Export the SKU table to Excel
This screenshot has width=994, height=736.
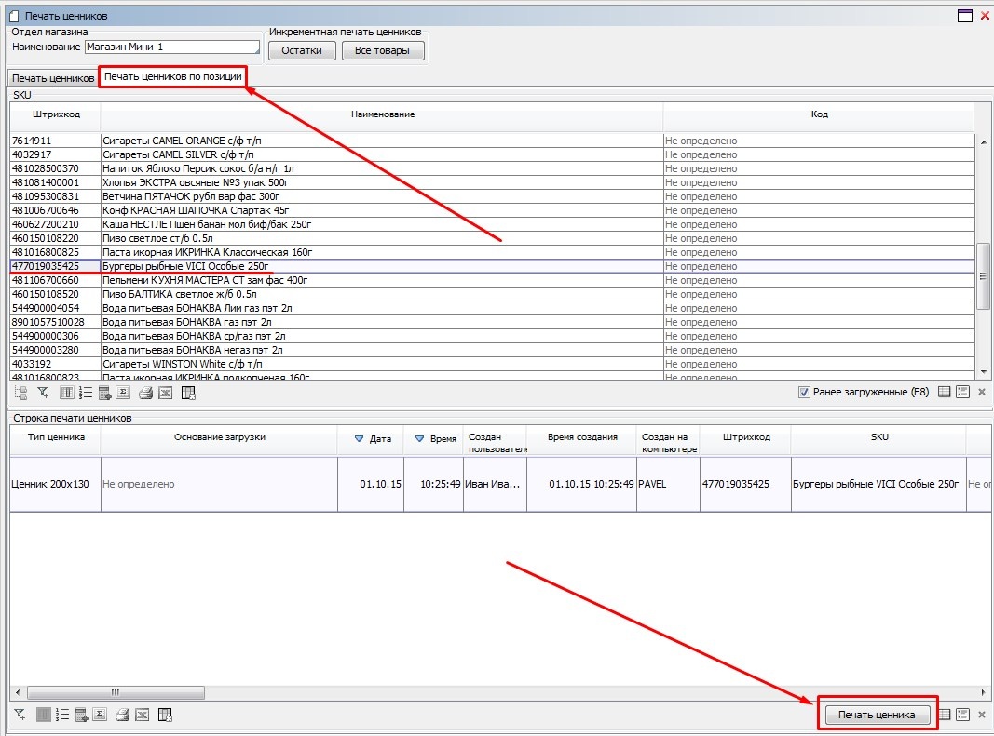tap(165, 393)
